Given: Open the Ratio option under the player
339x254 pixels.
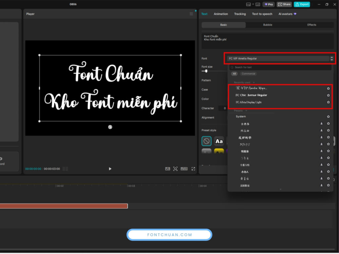Looking at the screenshot, I should (x=184, y=169).
